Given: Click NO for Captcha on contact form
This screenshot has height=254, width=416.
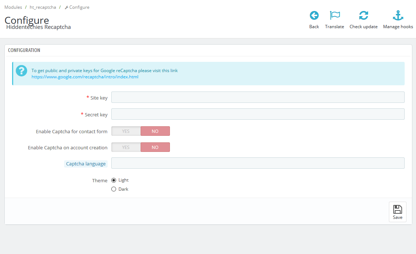Looking at the screenshot, I should point(155,131).
